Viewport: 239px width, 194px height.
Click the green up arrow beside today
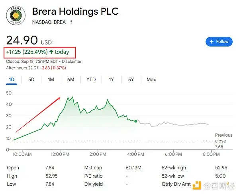[51, 52]
